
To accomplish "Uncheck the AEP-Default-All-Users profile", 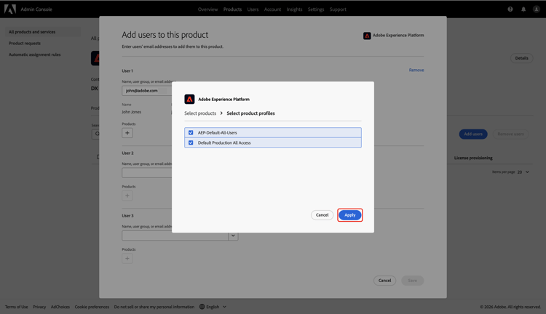I will [x=191, y=133].
